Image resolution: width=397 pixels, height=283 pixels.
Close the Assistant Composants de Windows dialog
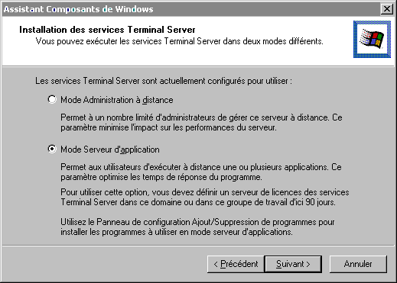(x=387, y=9)
